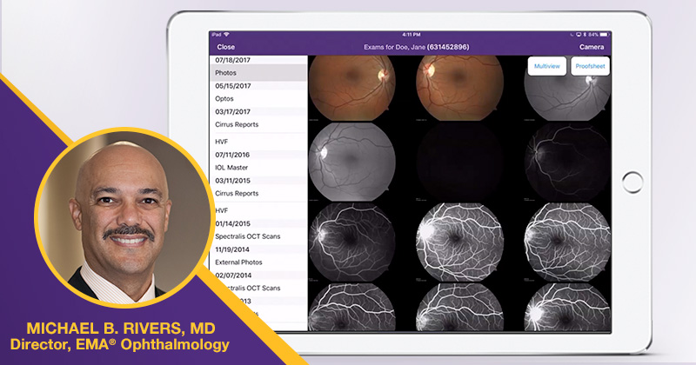Screen dimensions: 696x365
Task: Click the battery indicator showing 84%
Action: click(599, 35)
